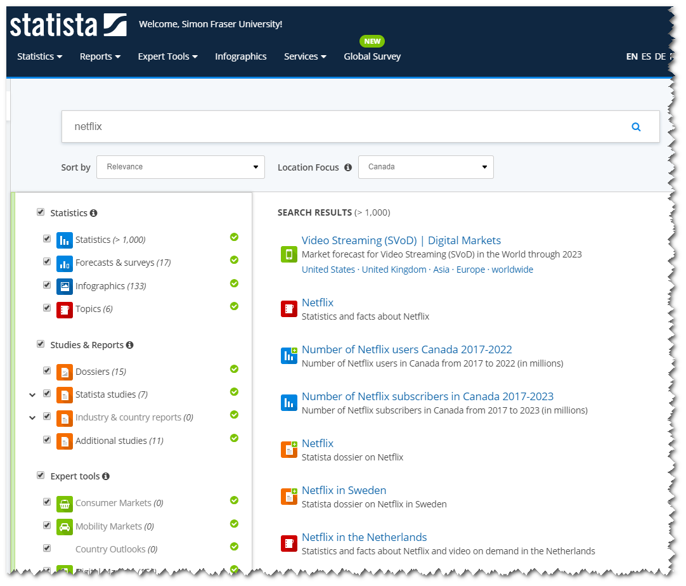Toggle the Topics checkbox
686x586 pixels.
pyautogui.click(x=47, y=308)
